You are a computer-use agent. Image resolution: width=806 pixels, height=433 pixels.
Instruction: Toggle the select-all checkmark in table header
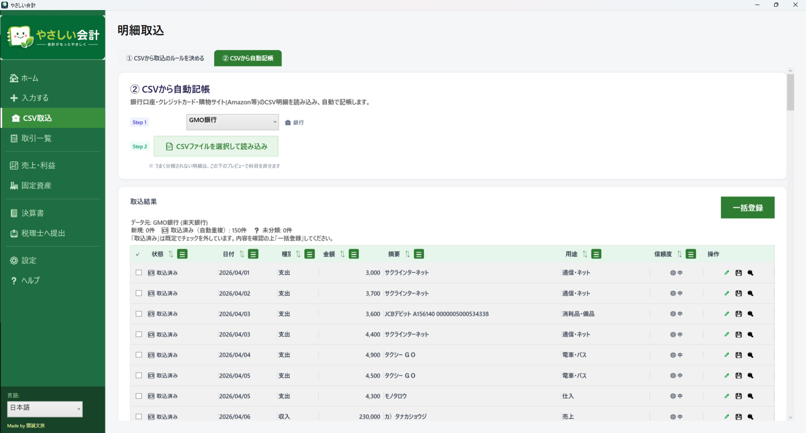[138, 254]
